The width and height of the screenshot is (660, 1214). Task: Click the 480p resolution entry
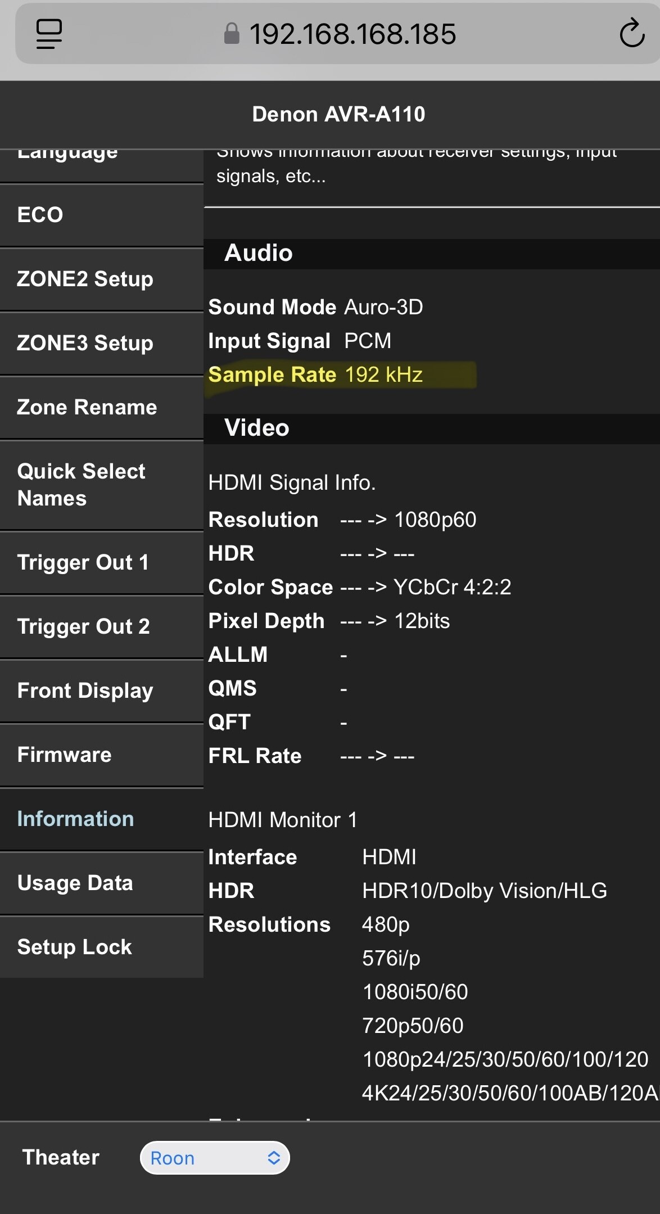(x=386, y=925)
